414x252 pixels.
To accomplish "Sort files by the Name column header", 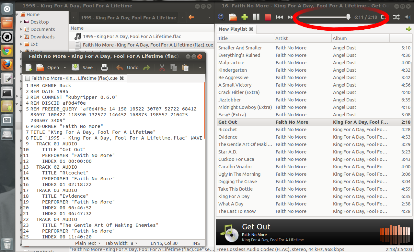I will pos(142,28).
